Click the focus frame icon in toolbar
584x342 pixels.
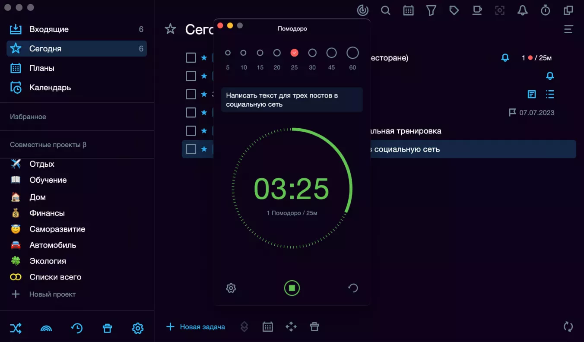click(500, 10)
